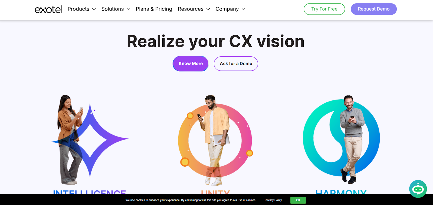Select the orange-pink Unity ring graphic
Screen dimensions: 433x205
click(215, 140)
